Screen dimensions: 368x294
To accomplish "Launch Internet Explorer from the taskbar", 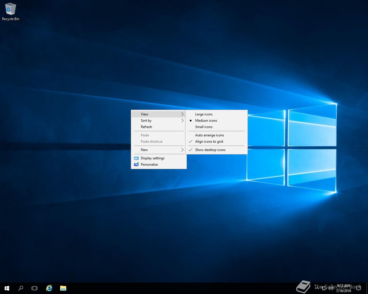I will click(x=49, y=288).
